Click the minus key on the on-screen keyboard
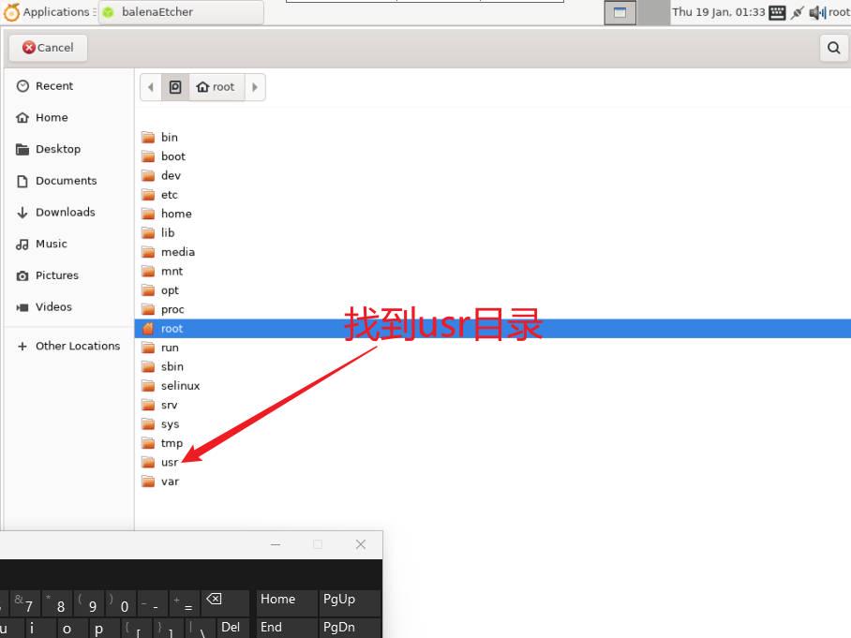The height and width of the screenshot is (638, 851). point(152,602)
